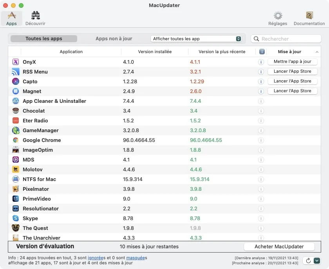Click Version d'évaluation label
The image size is (329, 269).
pyautogui.click(x=45, y=246)
